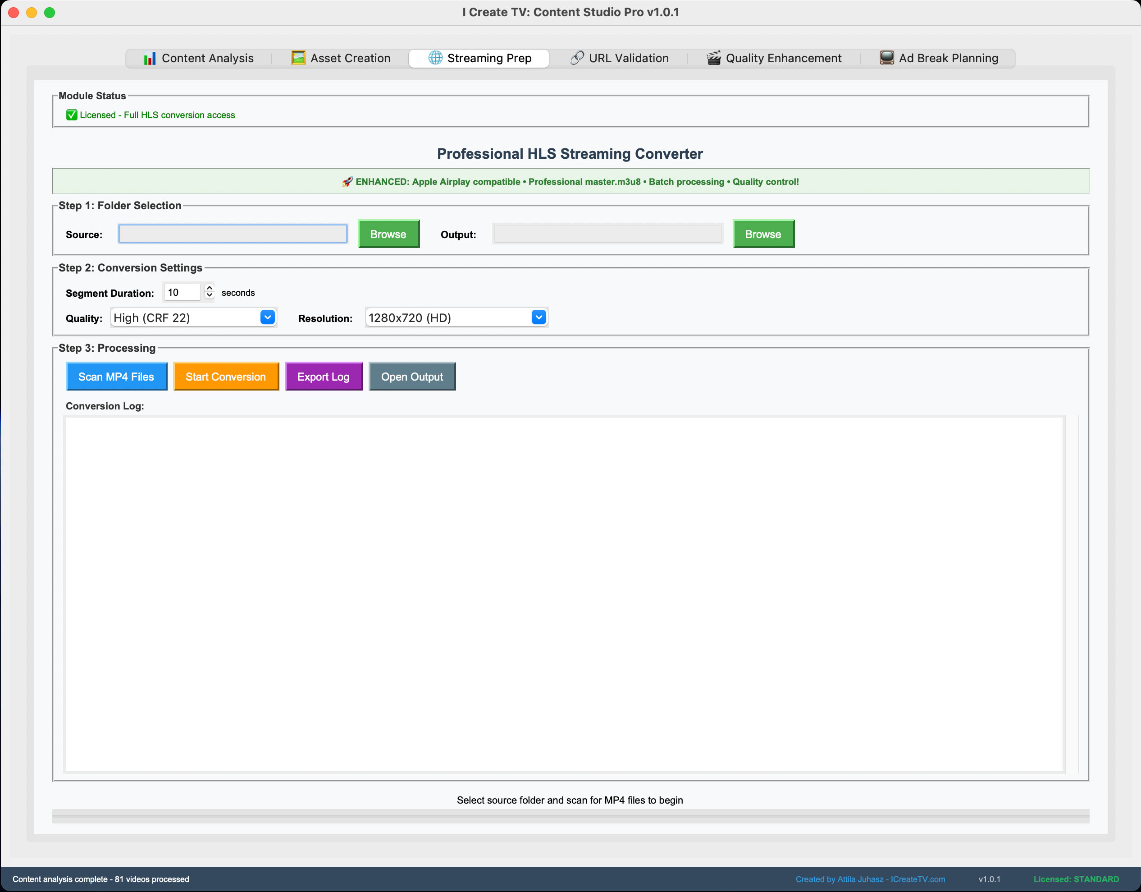
Task: Click the purple Export Log button
Action: [324, 377]
